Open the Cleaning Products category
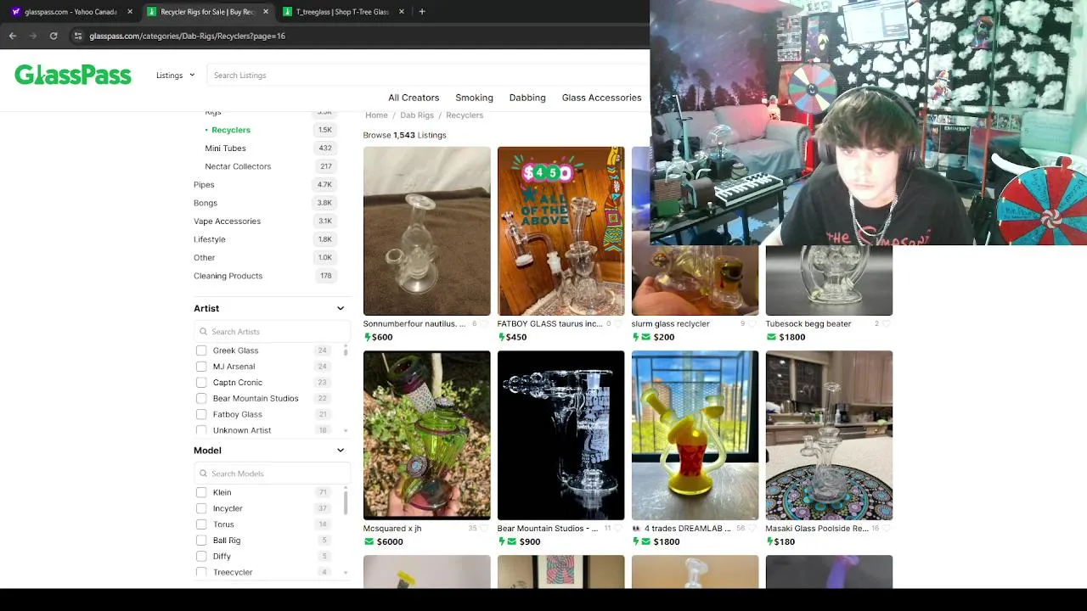 [228, 276]
